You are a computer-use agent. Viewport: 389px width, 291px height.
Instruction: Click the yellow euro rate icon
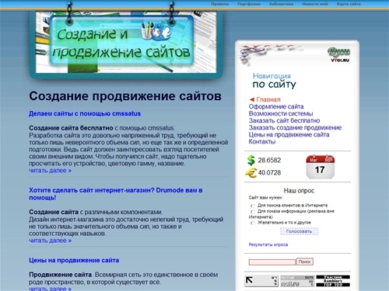tap(251, 173)
